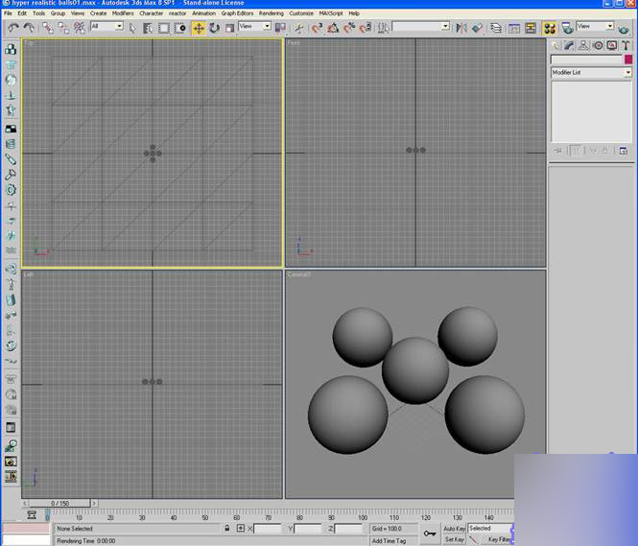Viewport: 638px width, 546px height.
Task: Open the selection filter 'All' dropdown
Action: pyautogui.click(x=106, y=27)
